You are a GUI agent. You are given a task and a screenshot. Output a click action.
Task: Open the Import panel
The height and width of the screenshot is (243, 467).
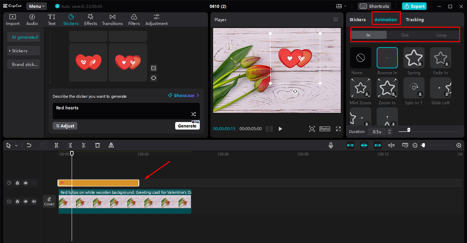[13, 20]
